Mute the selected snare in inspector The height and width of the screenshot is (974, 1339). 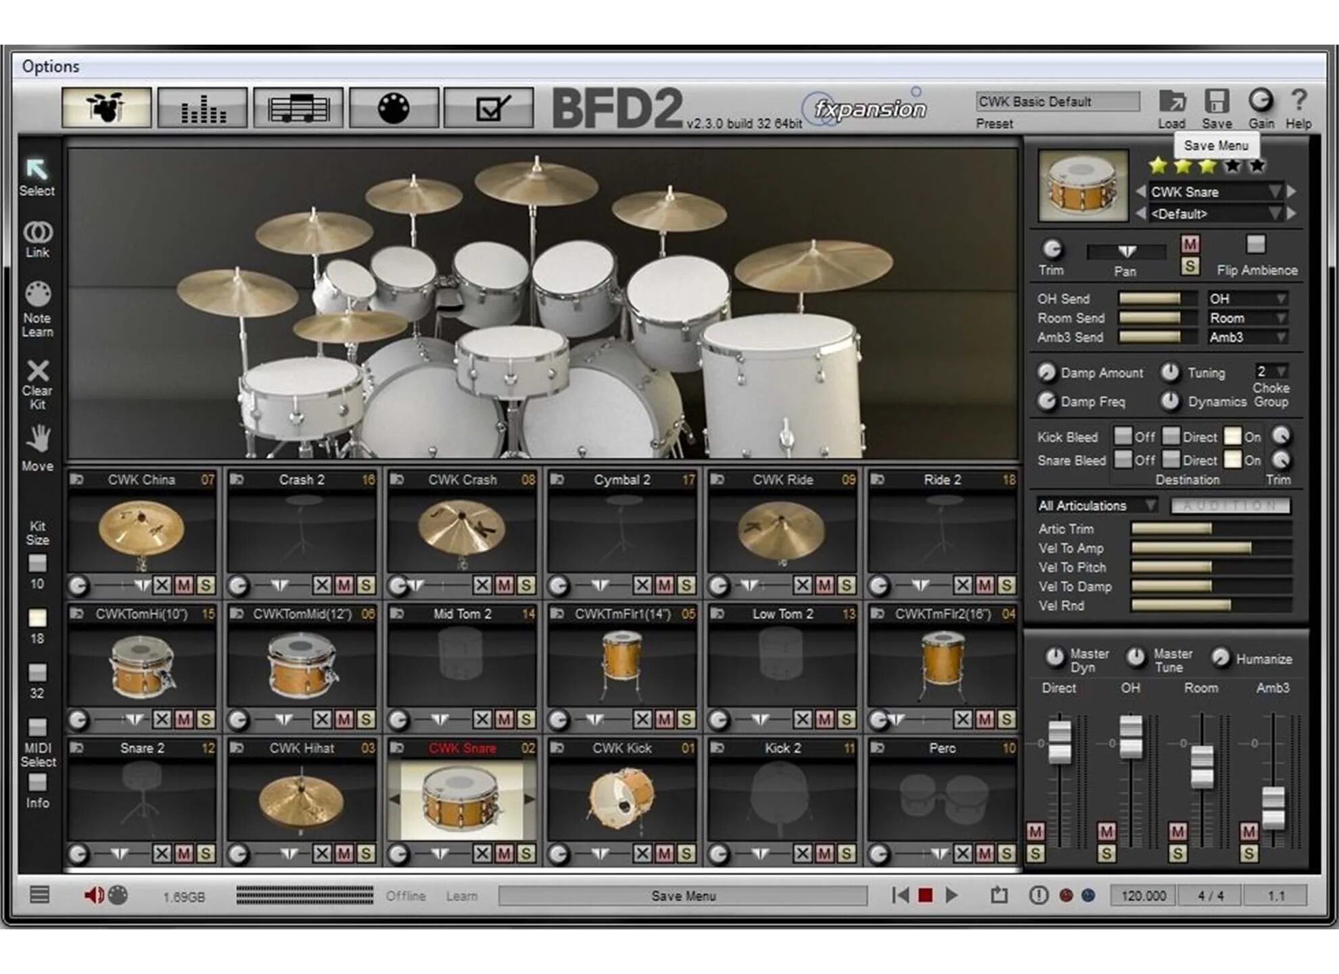coord(1190,244)
